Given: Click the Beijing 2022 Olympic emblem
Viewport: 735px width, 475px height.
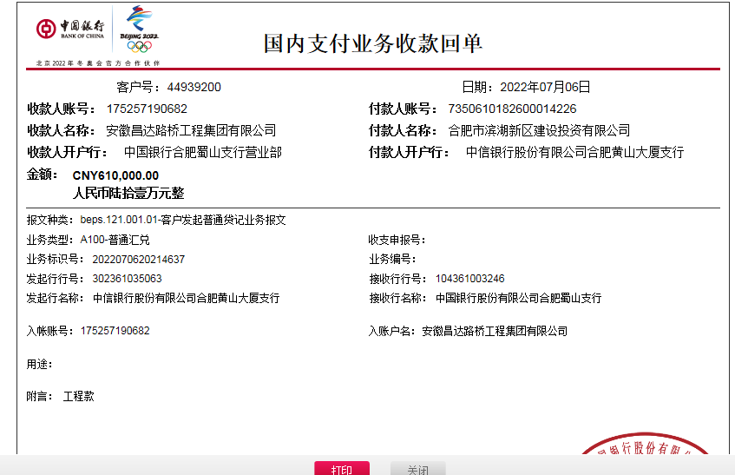Looking at the screenshot, I should [x=139, y=30].
